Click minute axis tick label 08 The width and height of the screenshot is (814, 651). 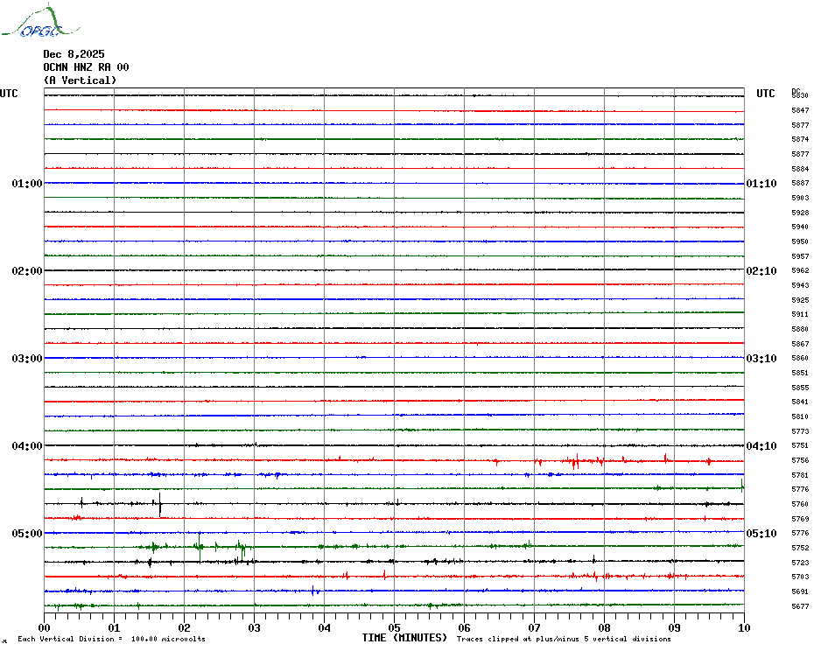604,627
